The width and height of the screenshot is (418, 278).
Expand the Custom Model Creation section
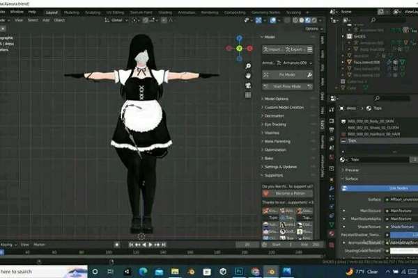pyautogui.click(x=284, y=108)
